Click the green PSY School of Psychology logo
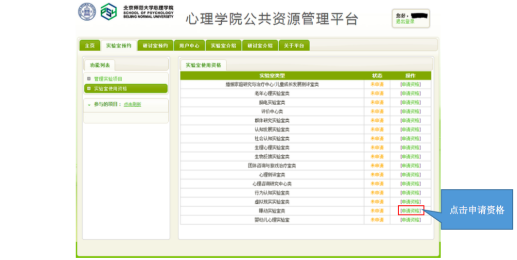Image resolution: width=517 pixels, height=260 pixels. [x=108, y=12]
